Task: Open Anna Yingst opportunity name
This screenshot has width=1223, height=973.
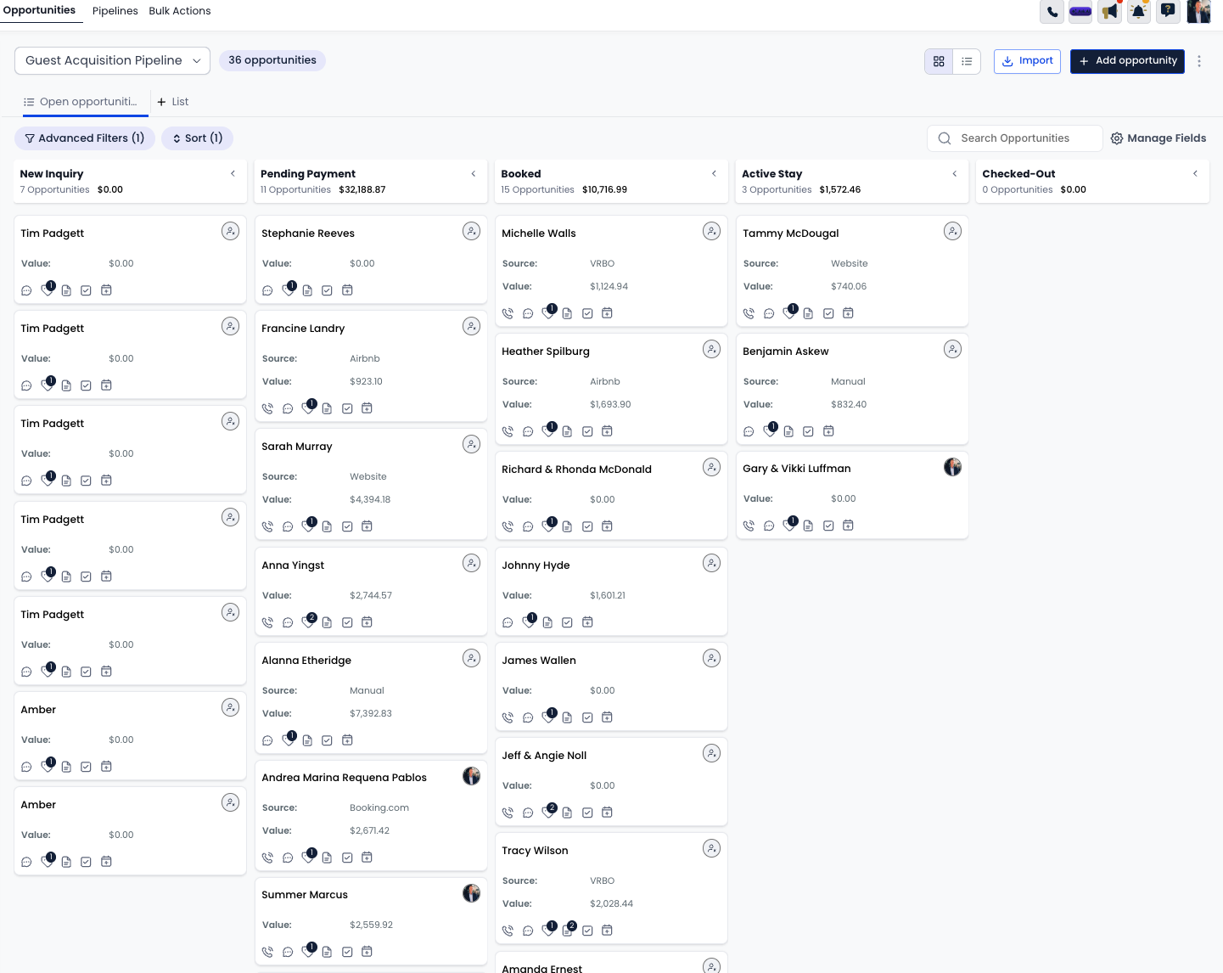Action: point(293,565)
